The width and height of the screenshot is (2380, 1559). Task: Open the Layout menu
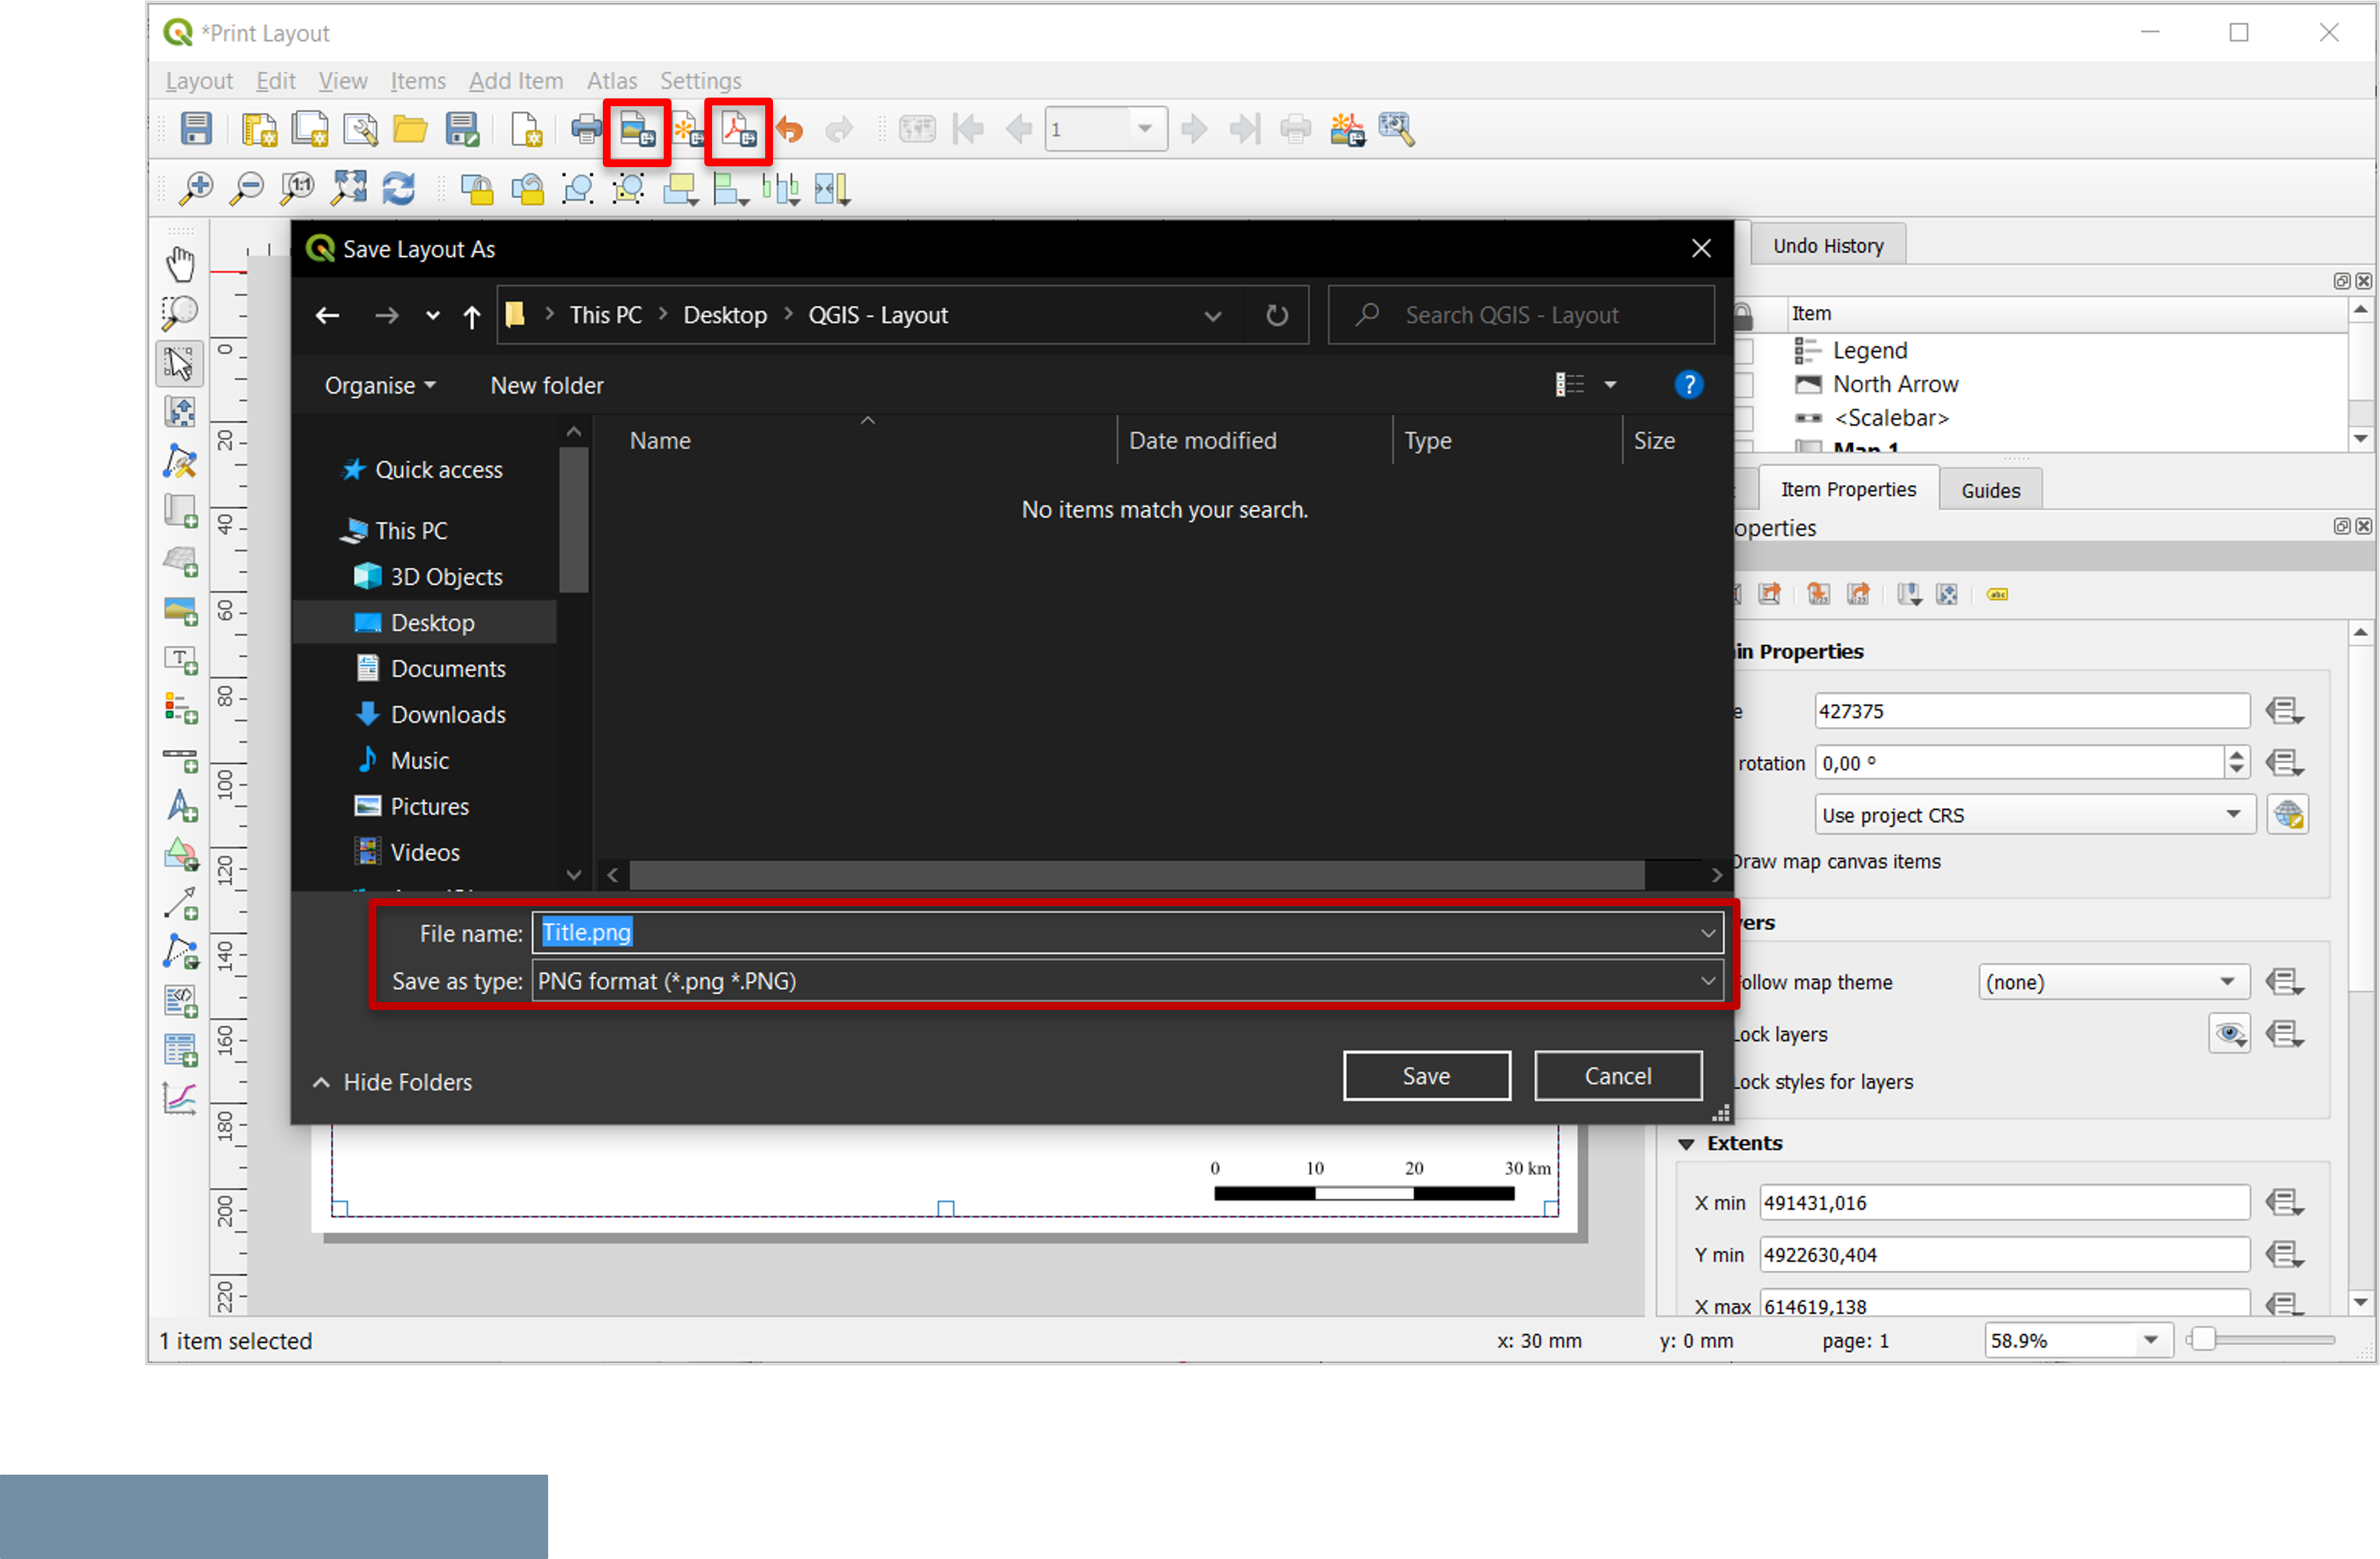tap(199, 81)
